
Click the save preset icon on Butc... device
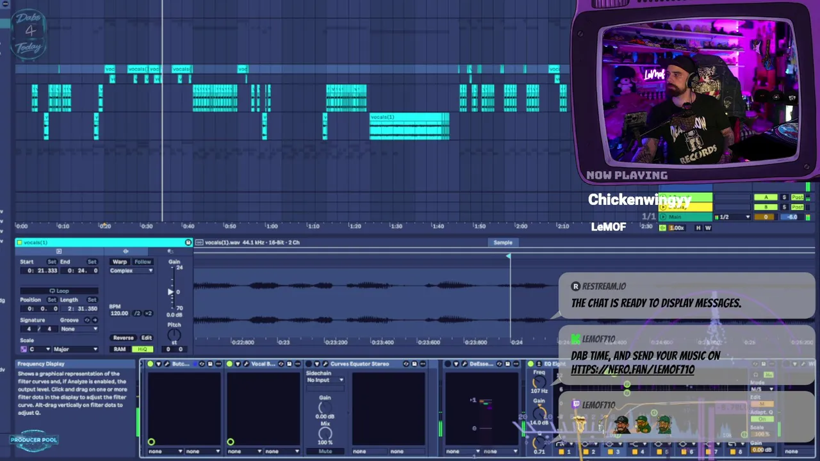[210, 364]
